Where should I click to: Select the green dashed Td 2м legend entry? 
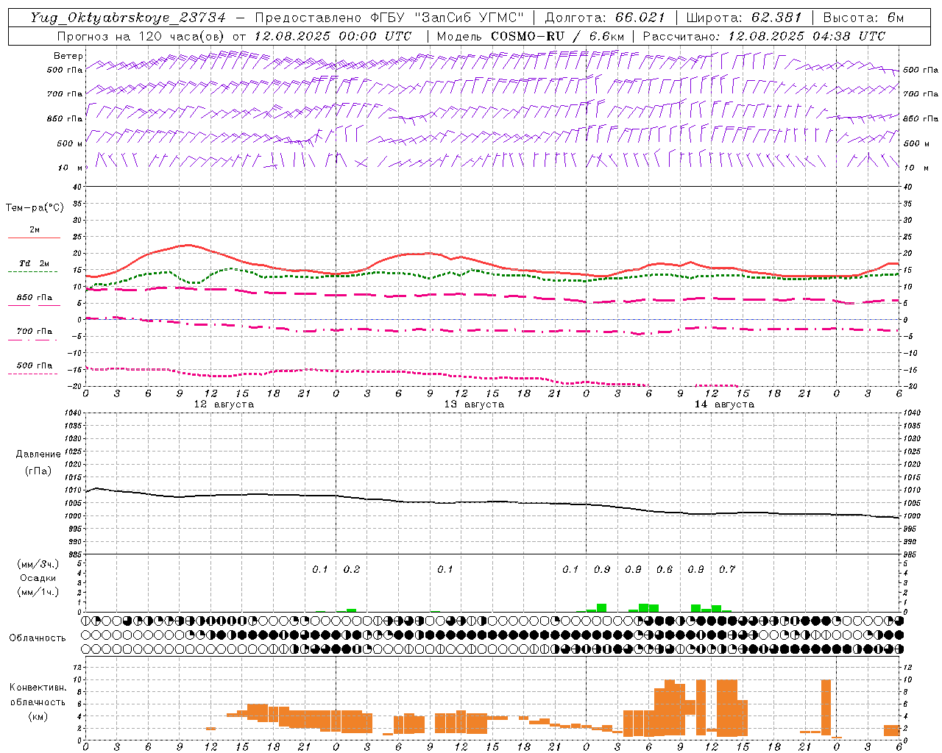[x=34, y=266]
